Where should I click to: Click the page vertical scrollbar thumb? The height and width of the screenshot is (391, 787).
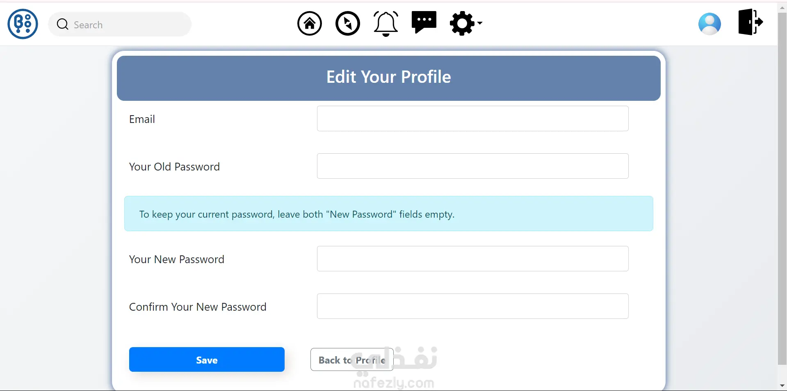click(x=782, y=189)
